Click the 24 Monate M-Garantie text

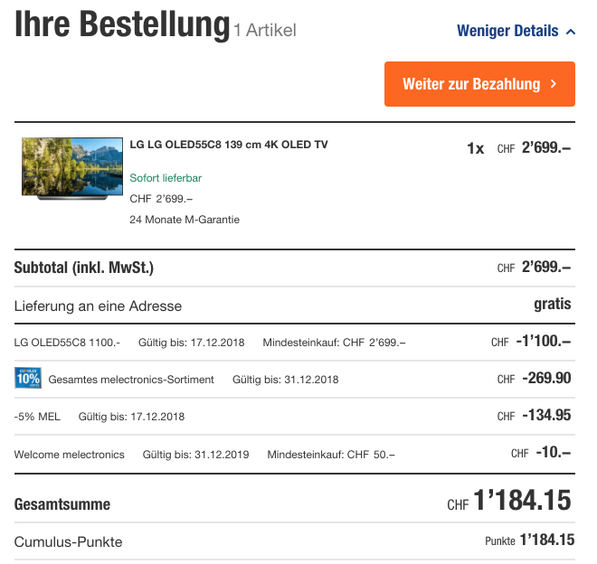click(x=185, y=219)
